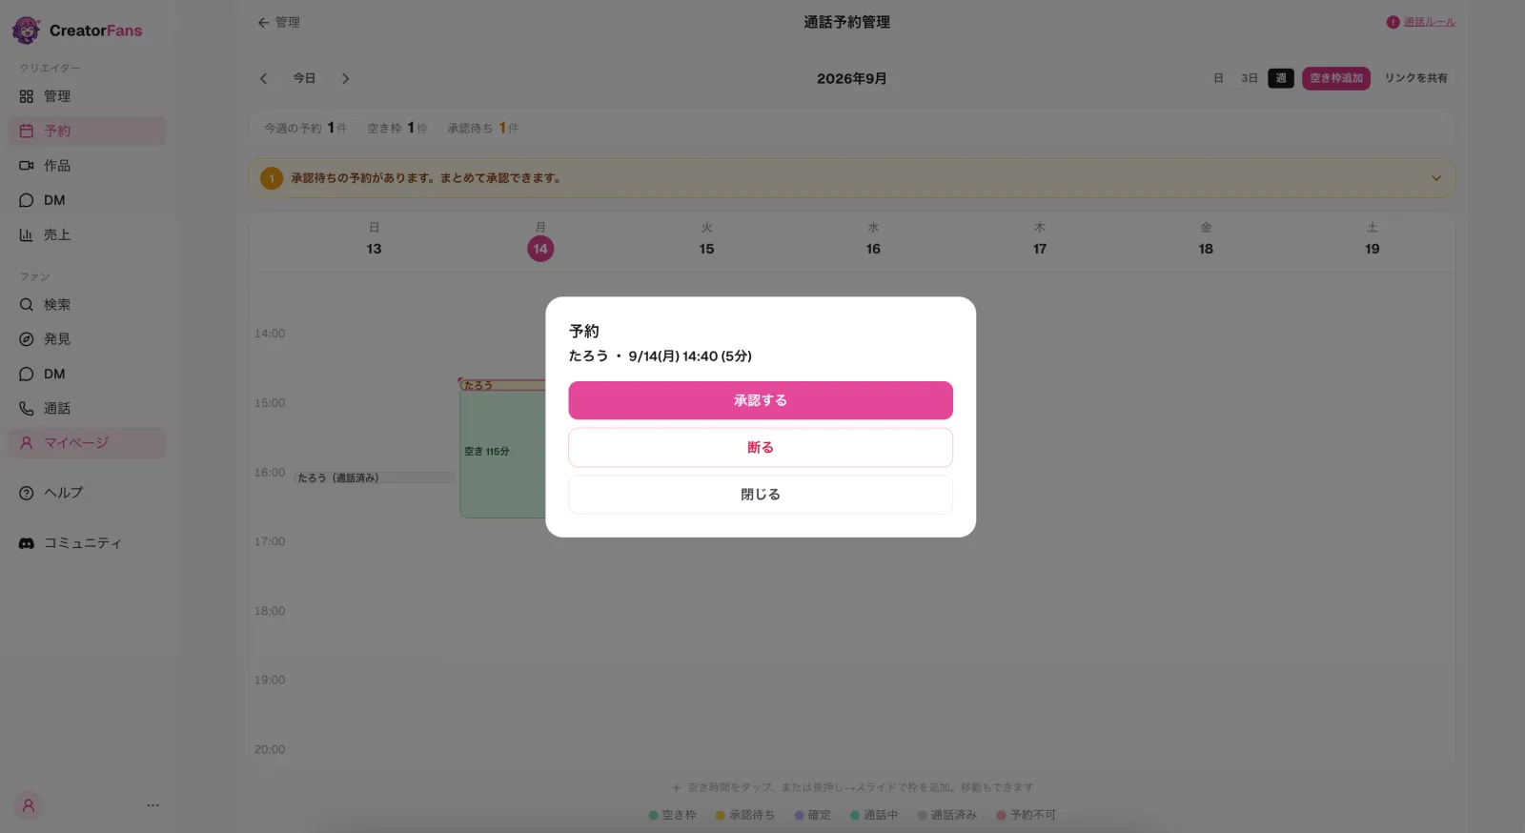Screen dimensions: 1525x833
Task: Open 通話 phone icon in sidebar
Action: click(27, 409)
